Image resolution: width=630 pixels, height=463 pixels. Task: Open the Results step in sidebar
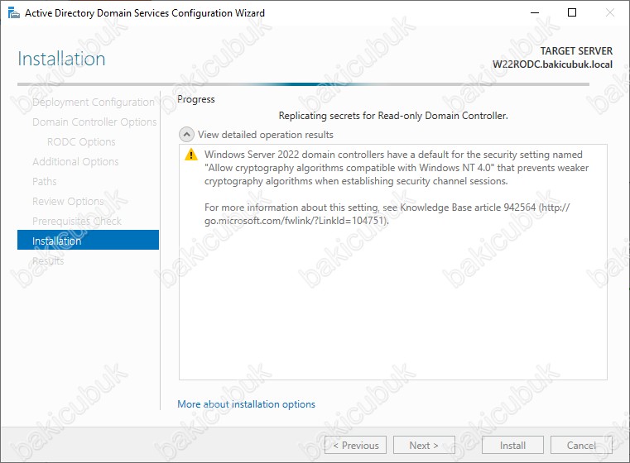pos(48,261)
